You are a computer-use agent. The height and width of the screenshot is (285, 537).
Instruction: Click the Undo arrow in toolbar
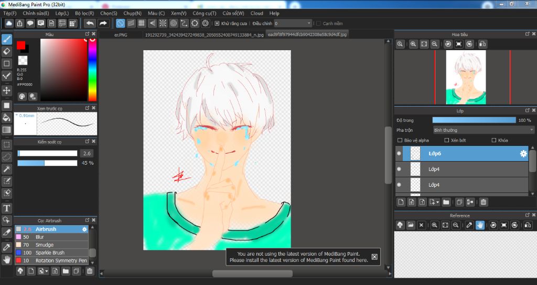pos(90,23)
